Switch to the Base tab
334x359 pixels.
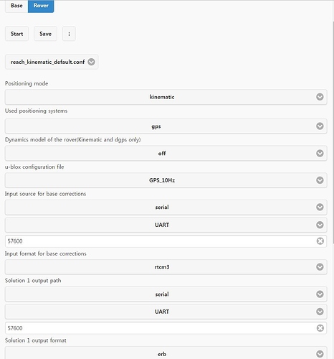coord(16,6)
